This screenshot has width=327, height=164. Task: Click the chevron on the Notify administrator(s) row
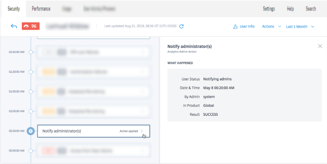point(142,131)
